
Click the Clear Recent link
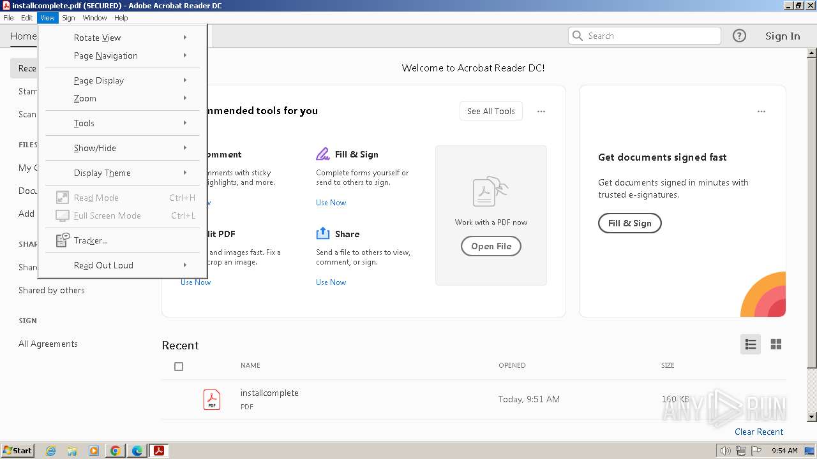pyautogui.click(x=759, y=432)
